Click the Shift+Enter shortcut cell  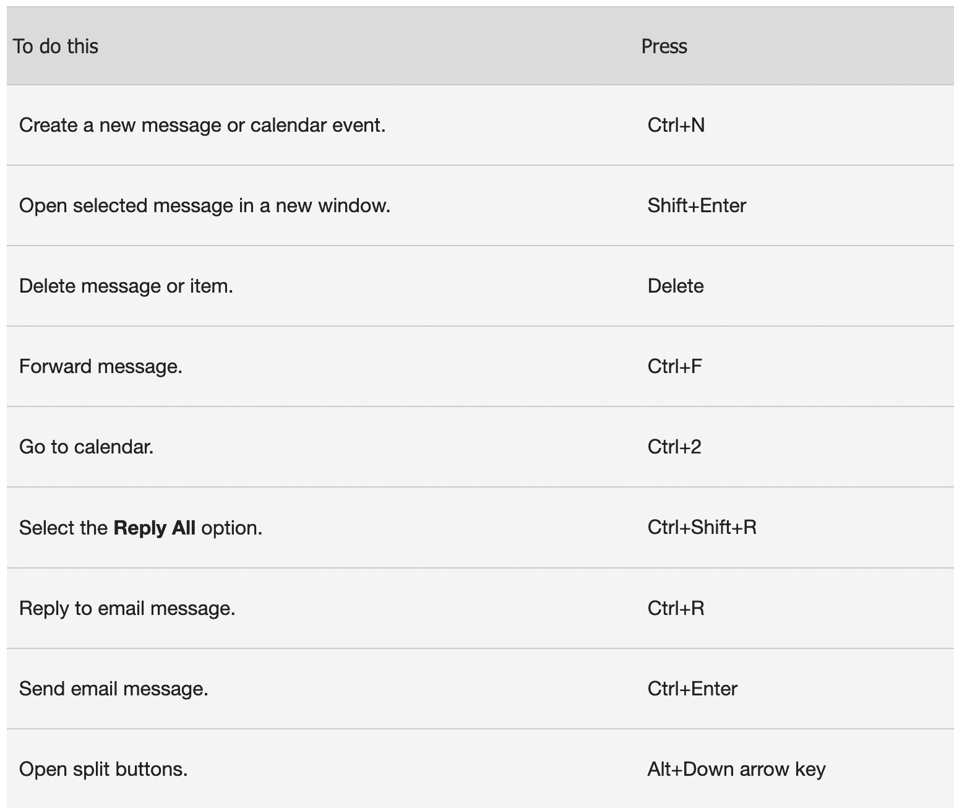[697, 205]
